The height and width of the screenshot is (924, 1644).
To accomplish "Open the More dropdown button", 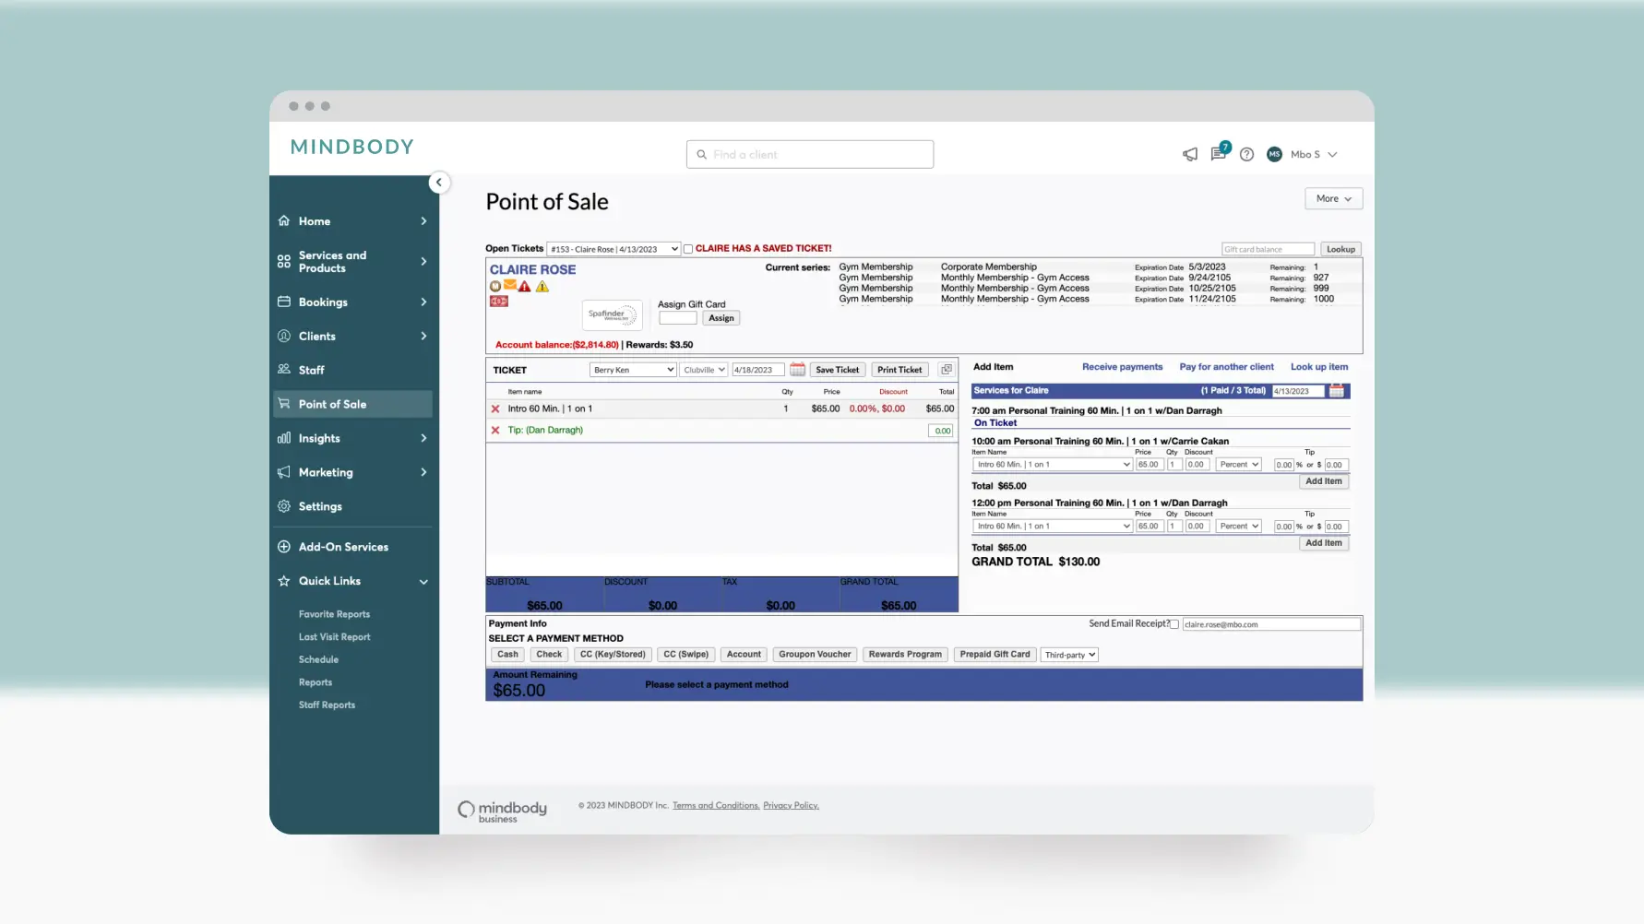I will [1333, 199].
